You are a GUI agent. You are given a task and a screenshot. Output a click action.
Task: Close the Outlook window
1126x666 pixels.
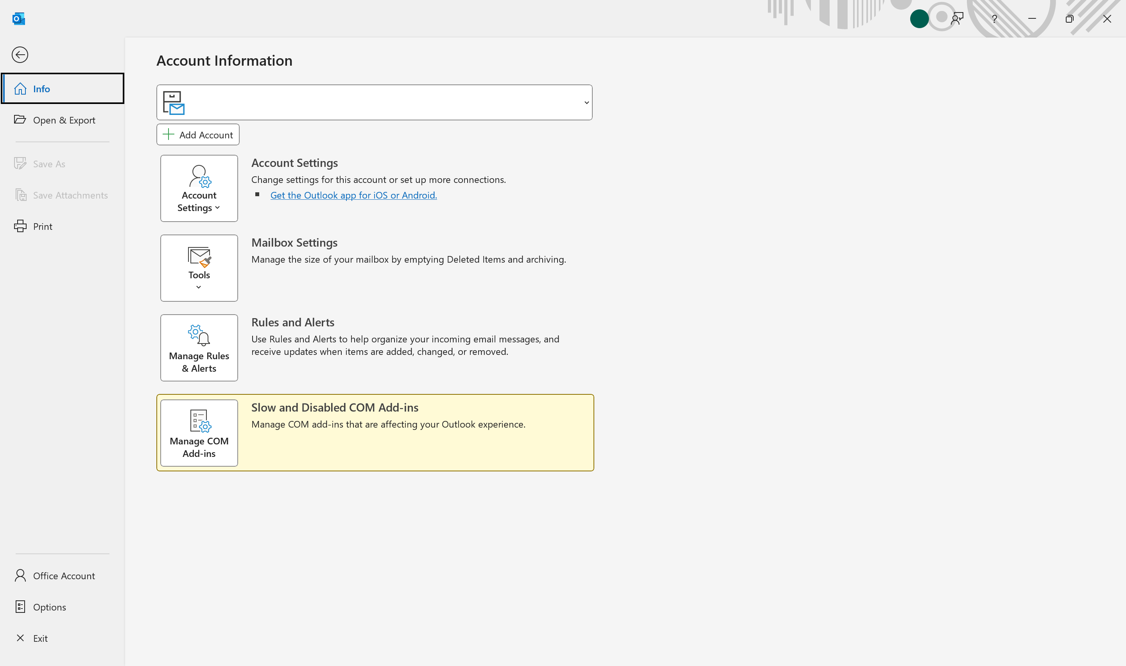point(1107,19)
